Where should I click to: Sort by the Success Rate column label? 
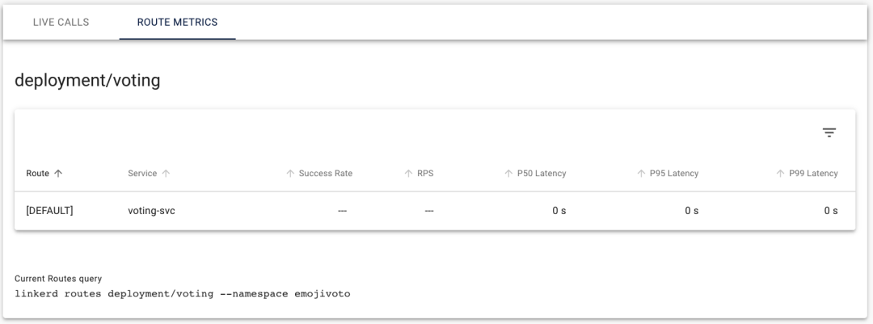[326, 173]
